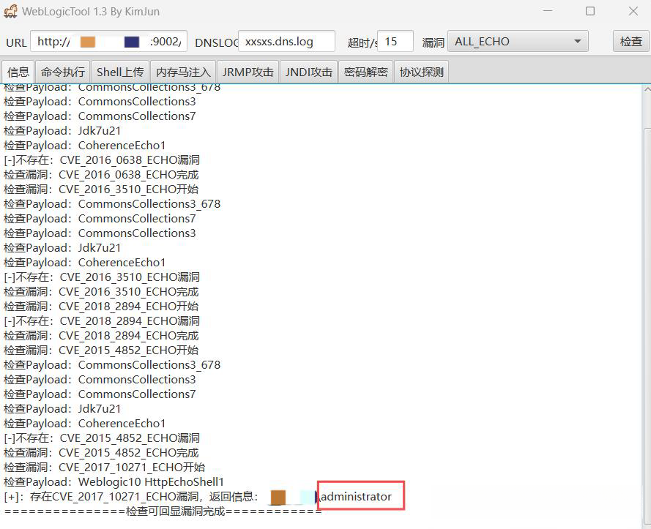Click the line '检查漏洞: CVE_2016_3510_ECHO开始'
This screenshot has width=651, height=529.
(101, 190)
